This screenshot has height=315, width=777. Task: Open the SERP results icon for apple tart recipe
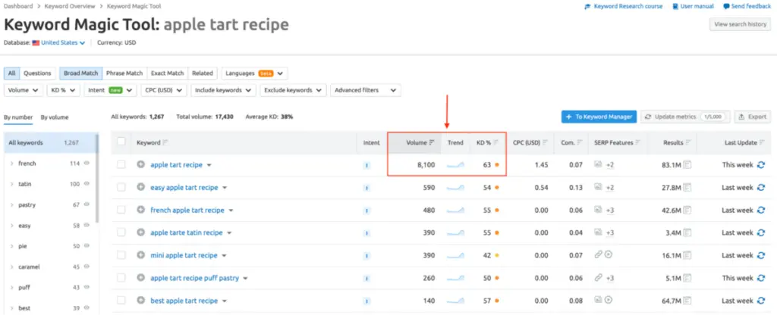click(687, 164)
